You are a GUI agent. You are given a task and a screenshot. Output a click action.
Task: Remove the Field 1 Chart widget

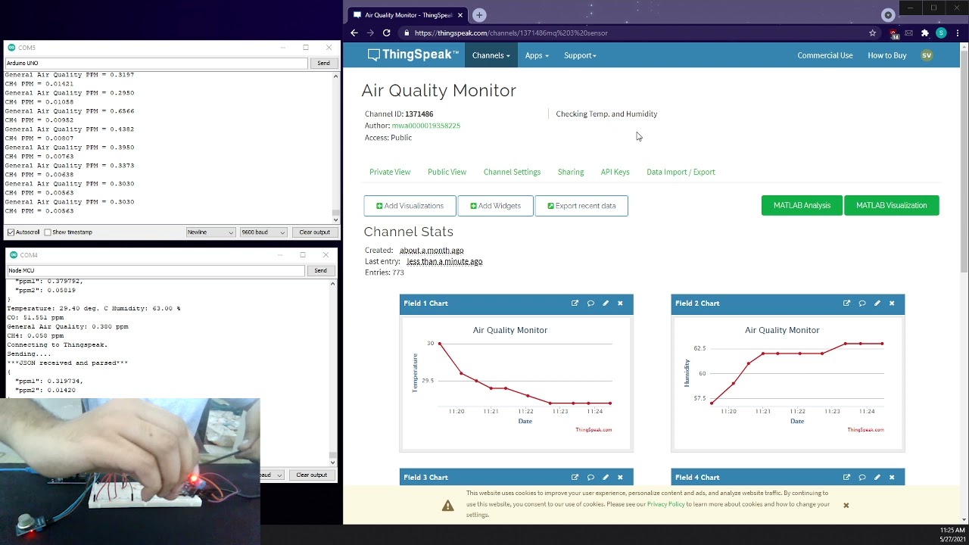click(620, 304)
